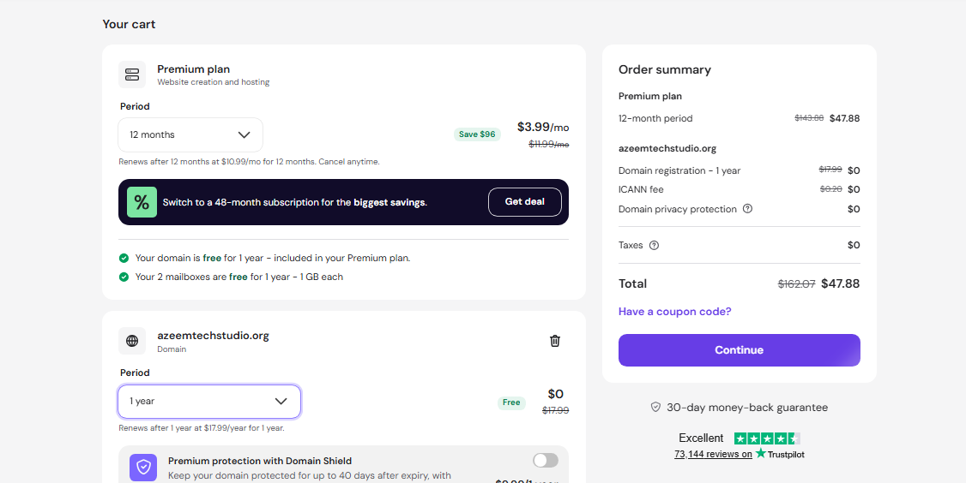Enable the Domain Shield premium protection toggle

546,460
